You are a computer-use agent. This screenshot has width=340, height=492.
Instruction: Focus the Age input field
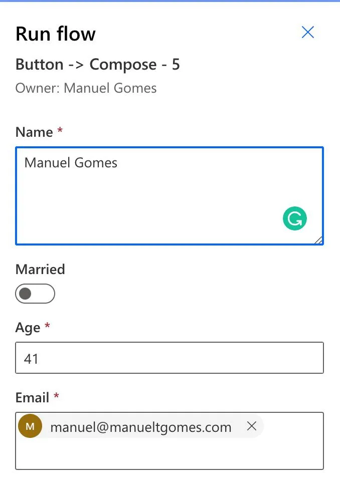pos(169,358)
